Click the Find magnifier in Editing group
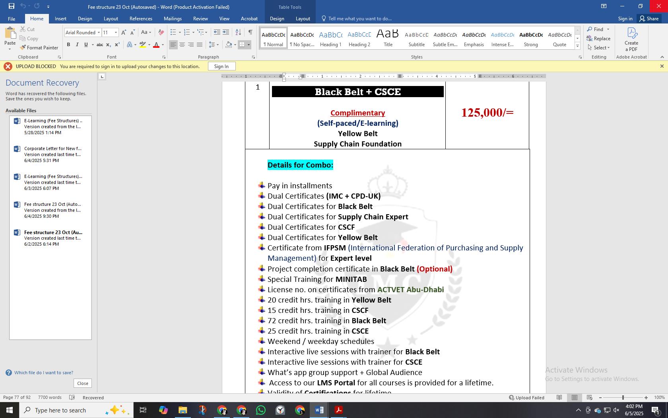Image resolution: width=668 pixels, height=418 pixels. click(595, 29)
